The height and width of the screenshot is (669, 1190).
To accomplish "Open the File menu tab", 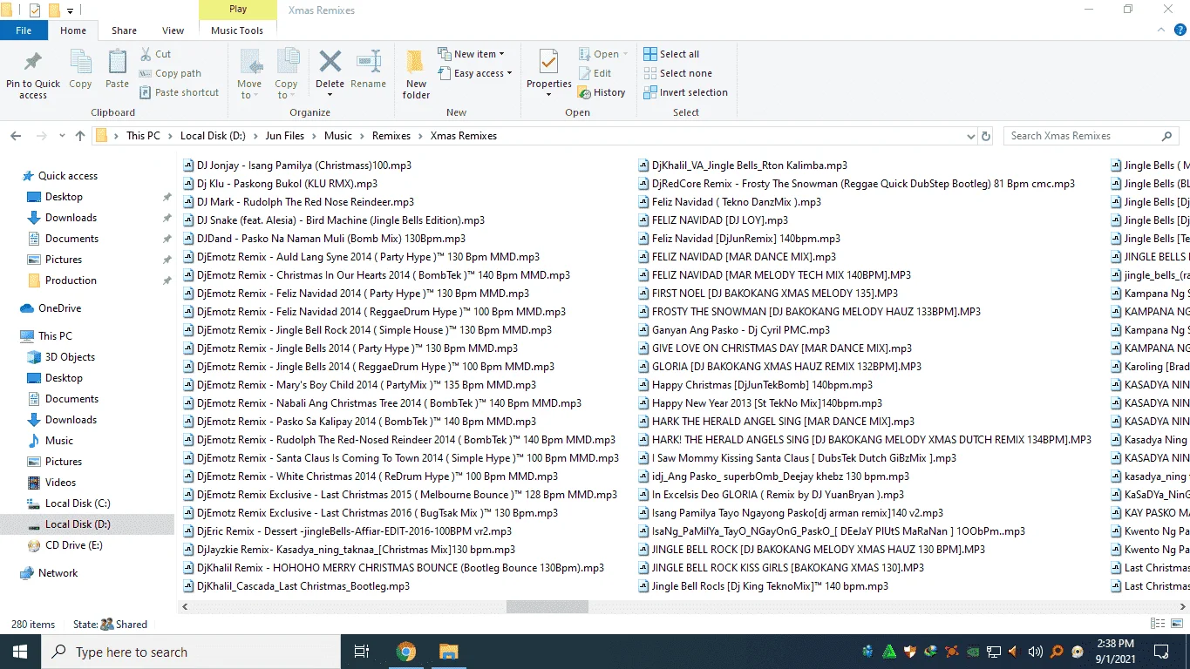I will [24, 30].
